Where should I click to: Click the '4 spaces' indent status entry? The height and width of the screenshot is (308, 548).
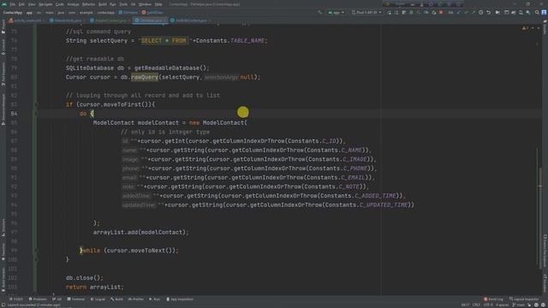[503, 305]
